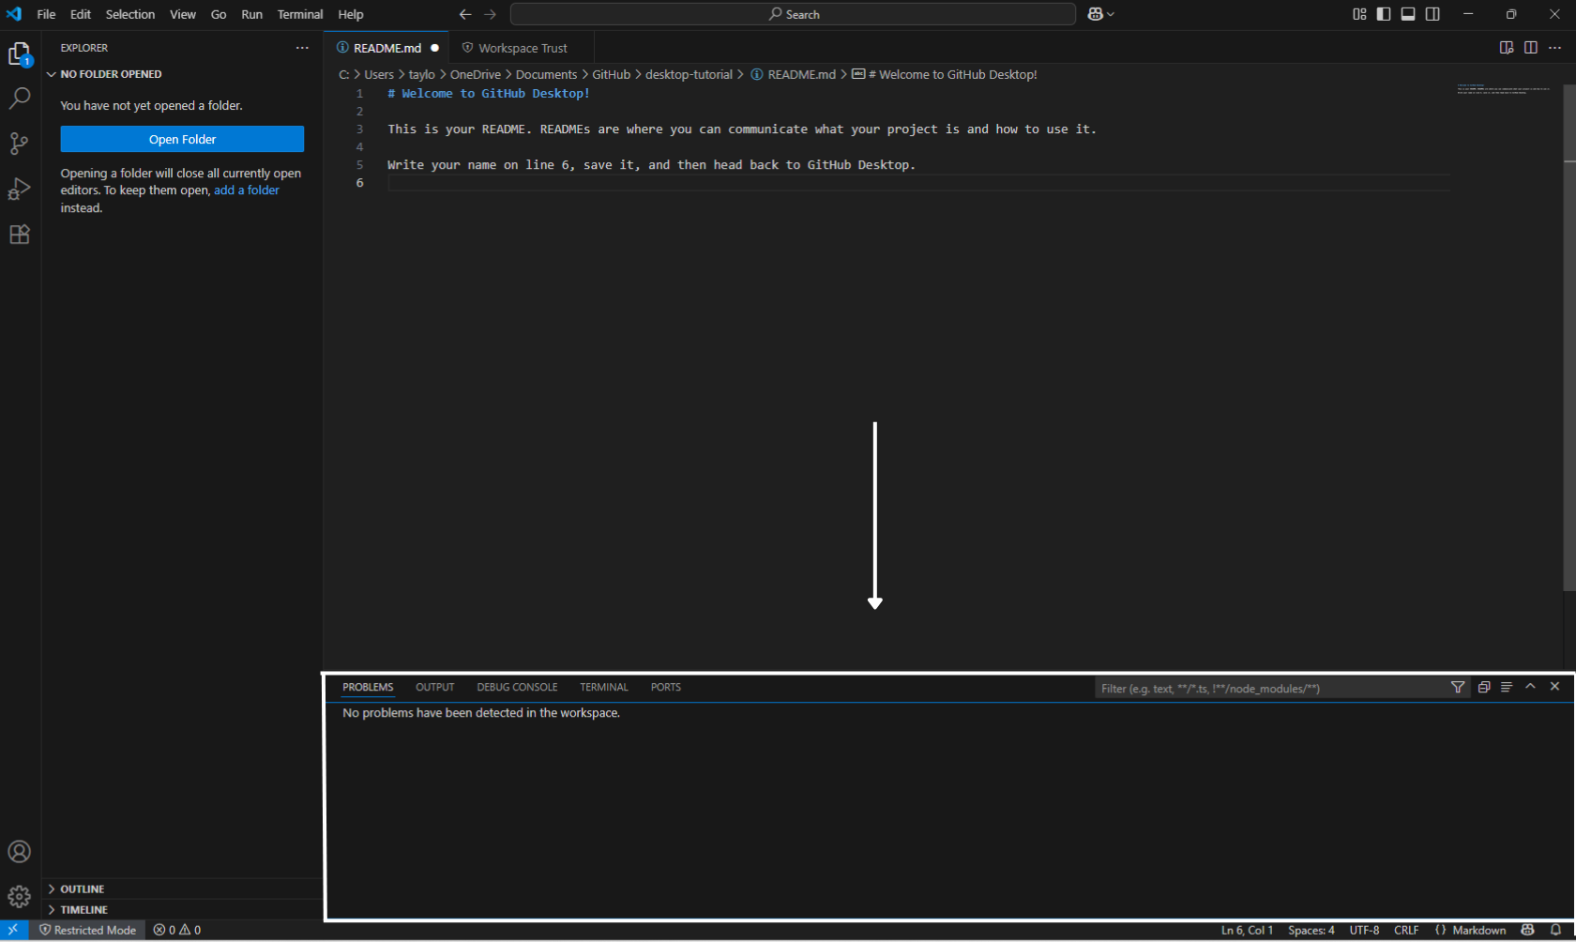Toggle secondary side bar visibility

[x=1432, y=14]
